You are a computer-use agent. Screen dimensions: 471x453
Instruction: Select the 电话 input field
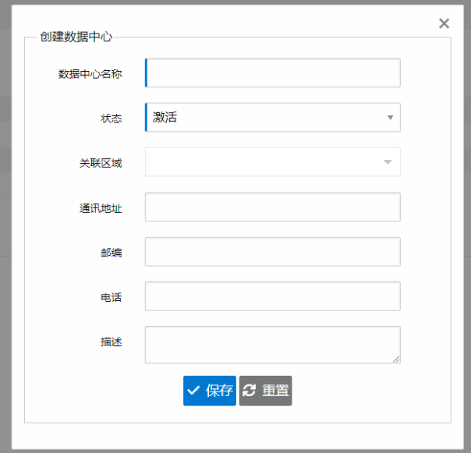(273, 296)
